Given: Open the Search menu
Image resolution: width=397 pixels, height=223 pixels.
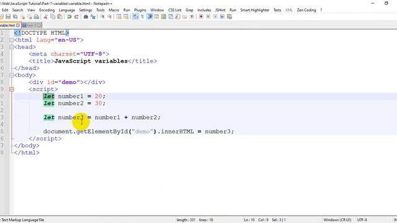Looking at the screenshot, I should [17, 10].
